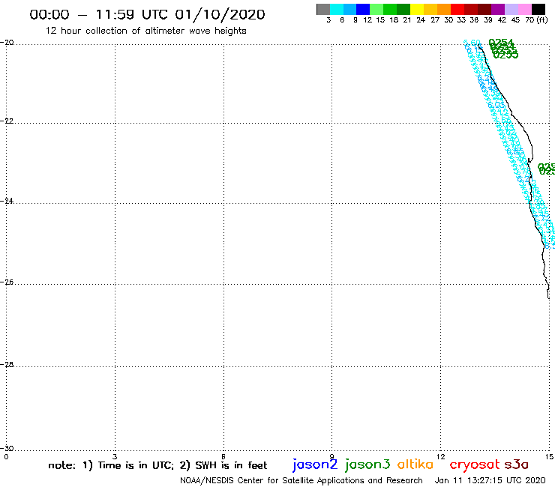
Task: Click the 'jason2' satellite legend label
Action: 315,465
